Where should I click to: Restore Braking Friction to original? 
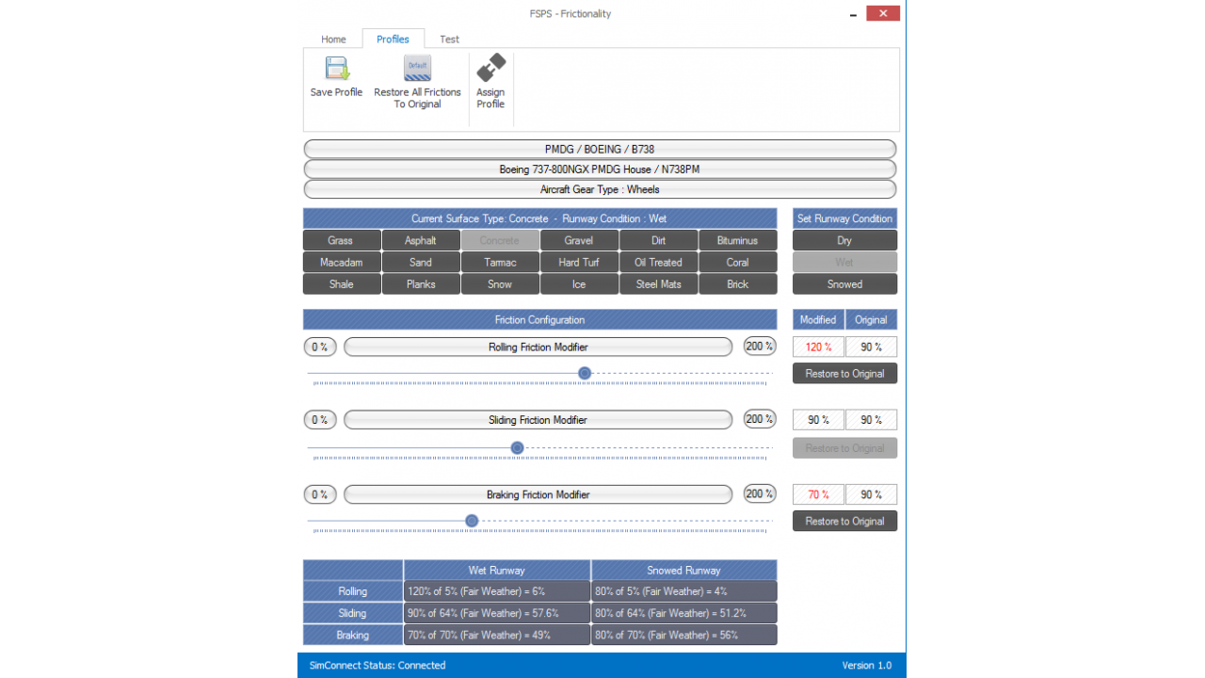point(844,521)
